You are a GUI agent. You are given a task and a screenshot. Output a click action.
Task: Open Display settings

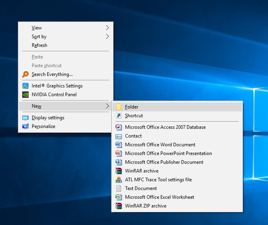pos(48,118)
